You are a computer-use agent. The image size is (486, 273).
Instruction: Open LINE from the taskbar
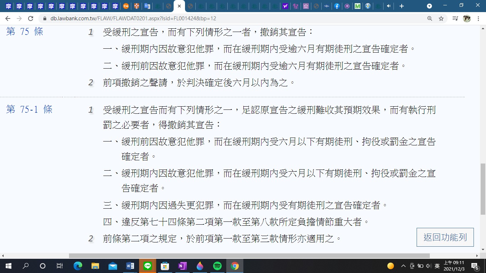tap(147, 266)
